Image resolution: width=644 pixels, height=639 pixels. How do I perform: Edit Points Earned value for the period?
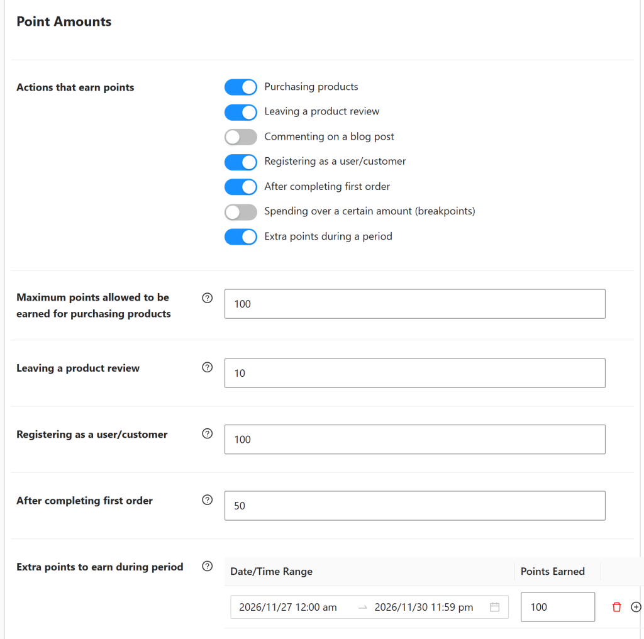coord(558,607)
